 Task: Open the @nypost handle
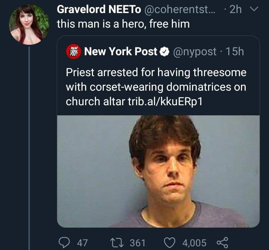(x=195, y=52)
